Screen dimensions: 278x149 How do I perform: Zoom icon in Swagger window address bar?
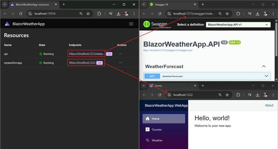point(220,14)
